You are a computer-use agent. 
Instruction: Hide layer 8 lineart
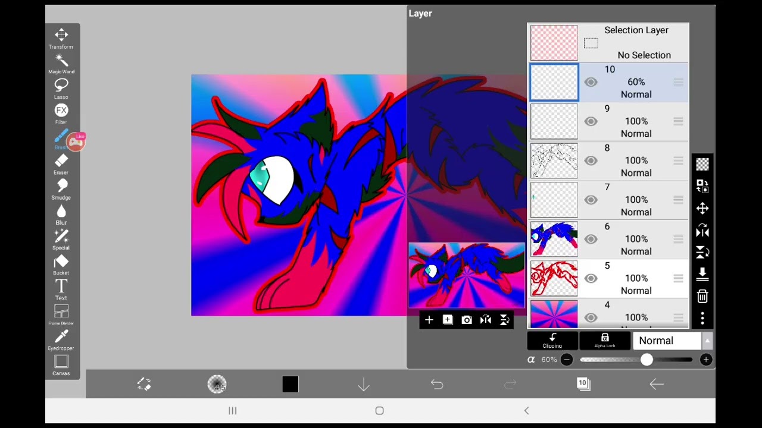[x=591, y=160]
